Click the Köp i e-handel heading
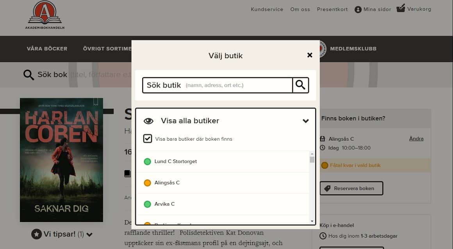Image resolution: width=453 pixels, height=249 pixels. click(x=337, y=225)
